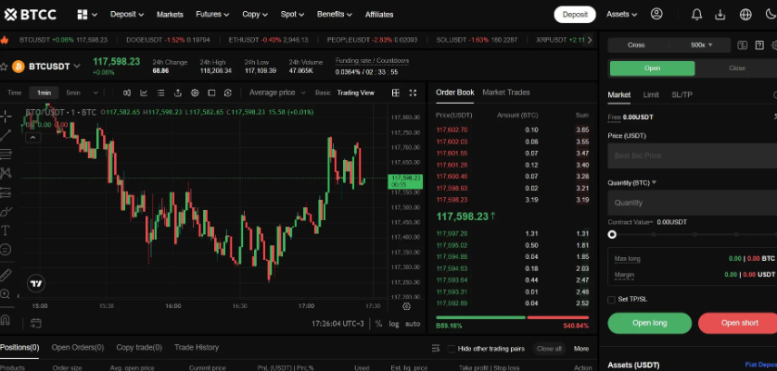777x371 pixels.
Task: Tick the Set TP/SL checkbox
Action: 611,299
